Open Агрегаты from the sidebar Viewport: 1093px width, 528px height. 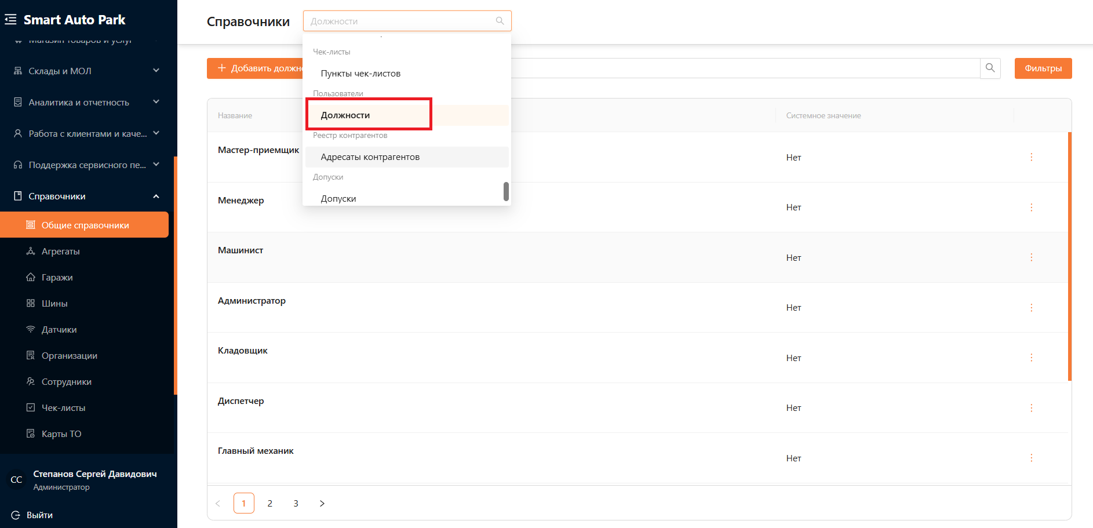click(x=60, y=252)
